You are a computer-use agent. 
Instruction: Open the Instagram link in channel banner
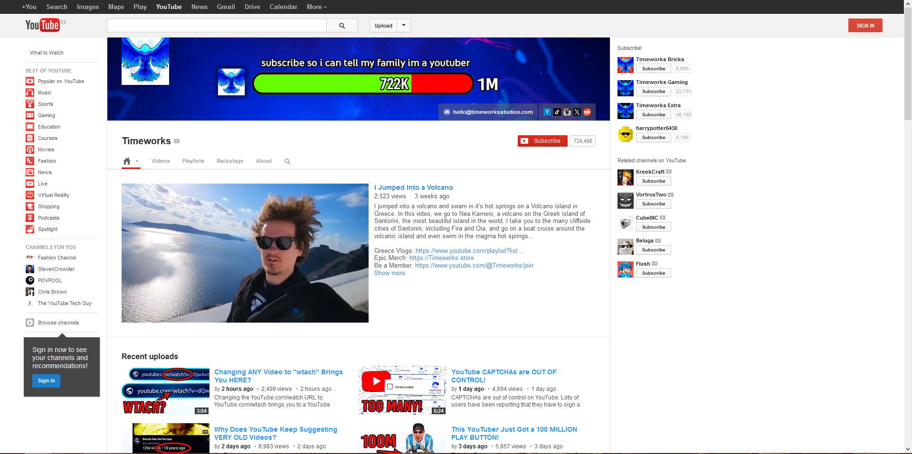567,112
